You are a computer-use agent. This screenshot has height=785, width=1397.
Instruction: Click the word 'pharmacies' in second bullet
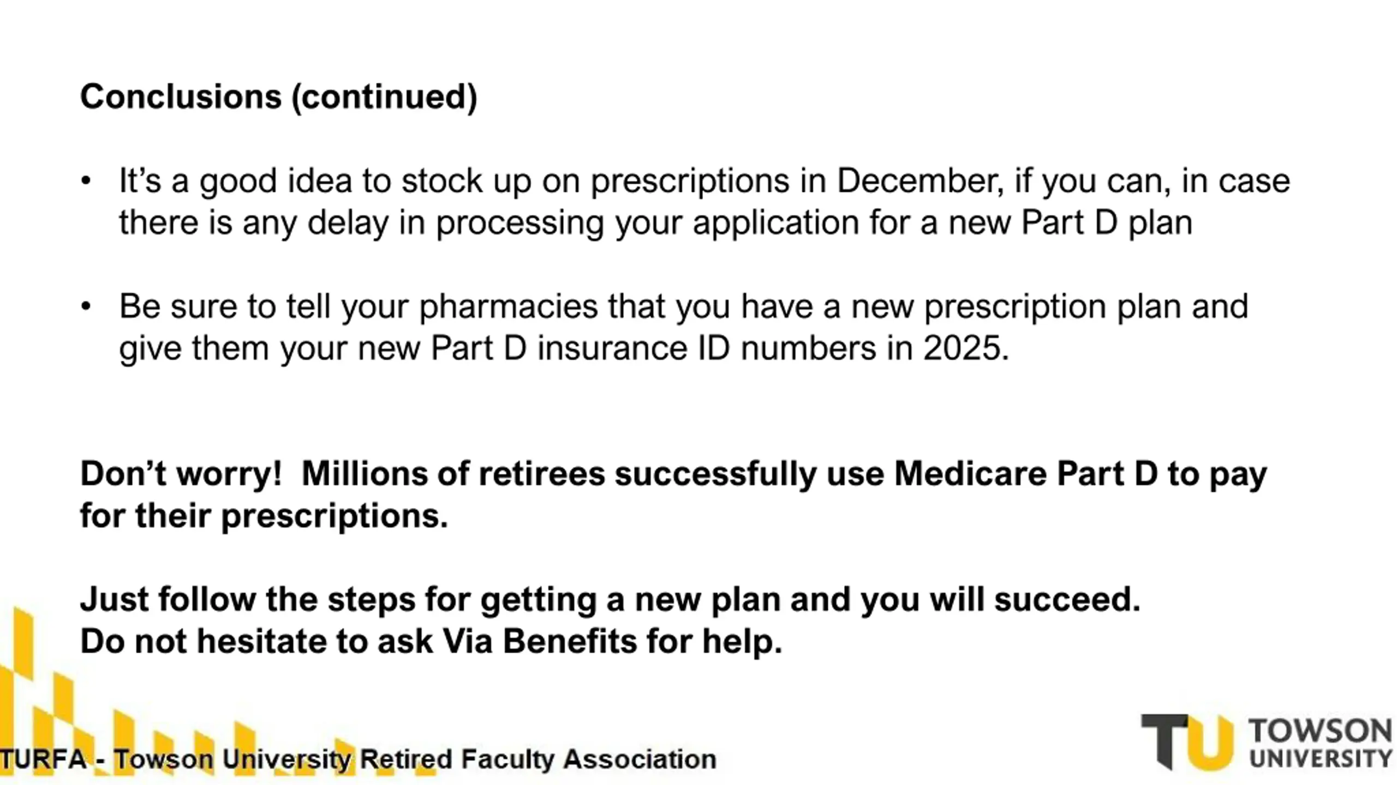[x=508, y=307]
